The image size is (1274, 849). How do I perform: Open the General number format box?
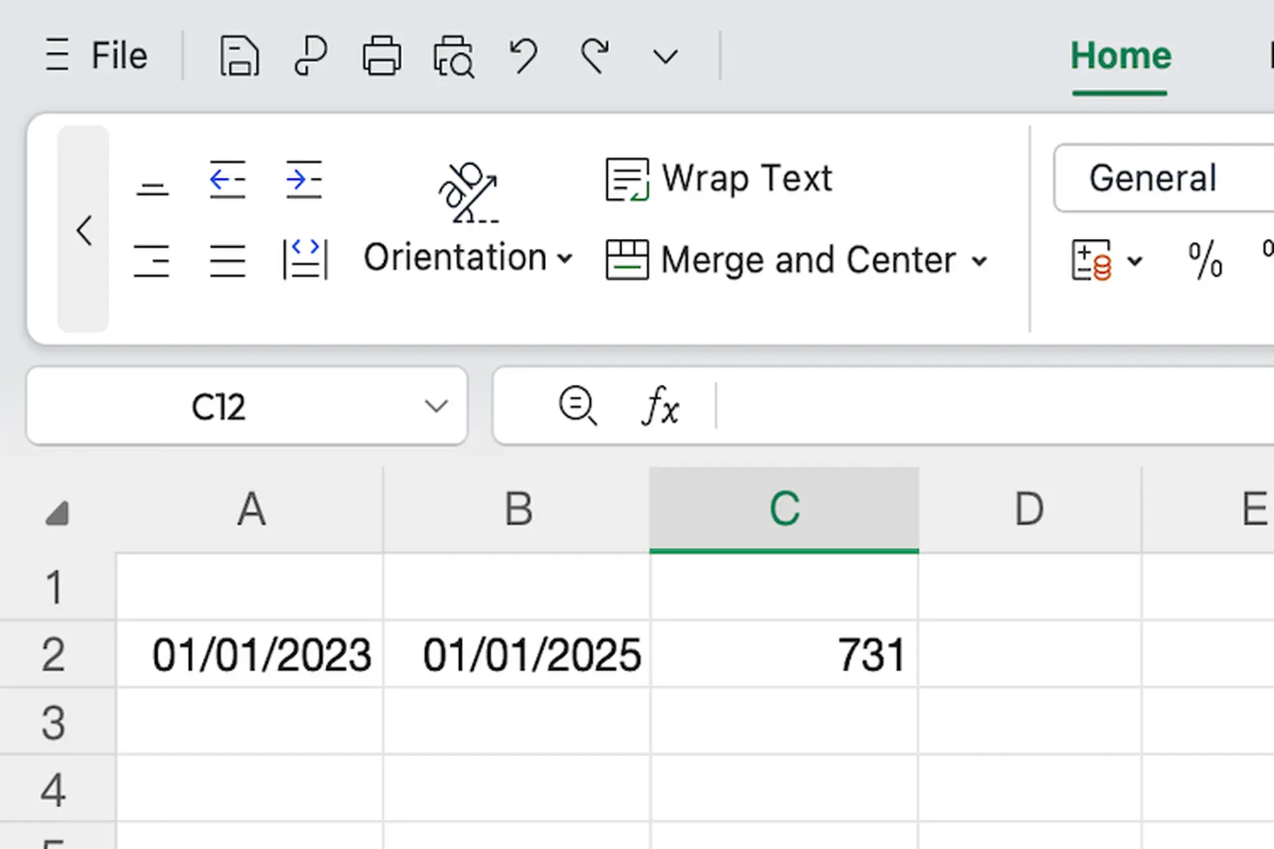tap(1165, 178)
